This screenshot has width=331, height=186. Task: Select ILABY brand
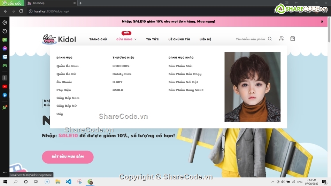tap(117, 82)
